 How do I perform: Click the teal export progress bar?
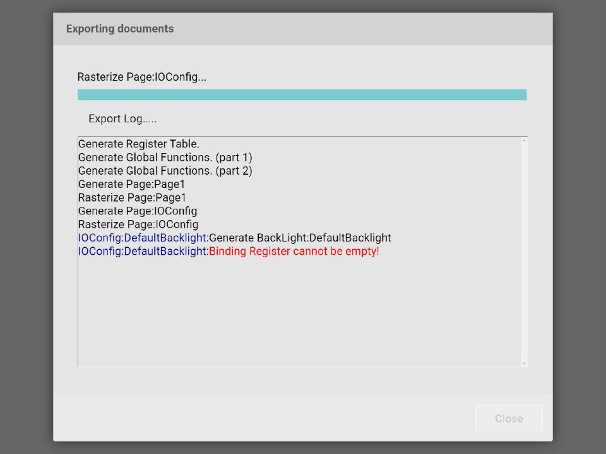click(x=302, y=95)
